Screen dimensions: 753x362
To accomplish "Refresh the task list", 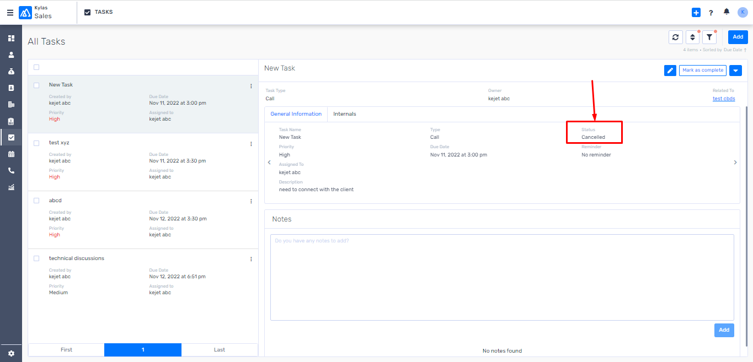I will pyautogui.click(x=675, y=37).
